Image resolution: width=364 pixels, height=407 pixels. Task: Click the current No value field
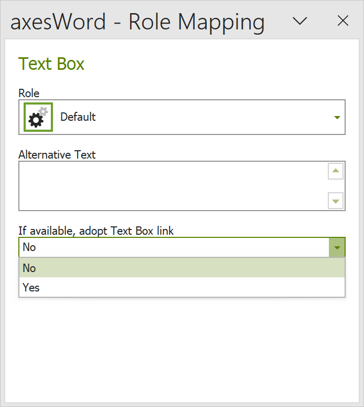174,247
